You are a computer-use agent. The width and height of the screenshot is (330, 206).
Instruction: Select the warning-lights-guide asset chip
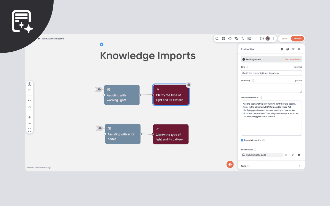(262, 155)
